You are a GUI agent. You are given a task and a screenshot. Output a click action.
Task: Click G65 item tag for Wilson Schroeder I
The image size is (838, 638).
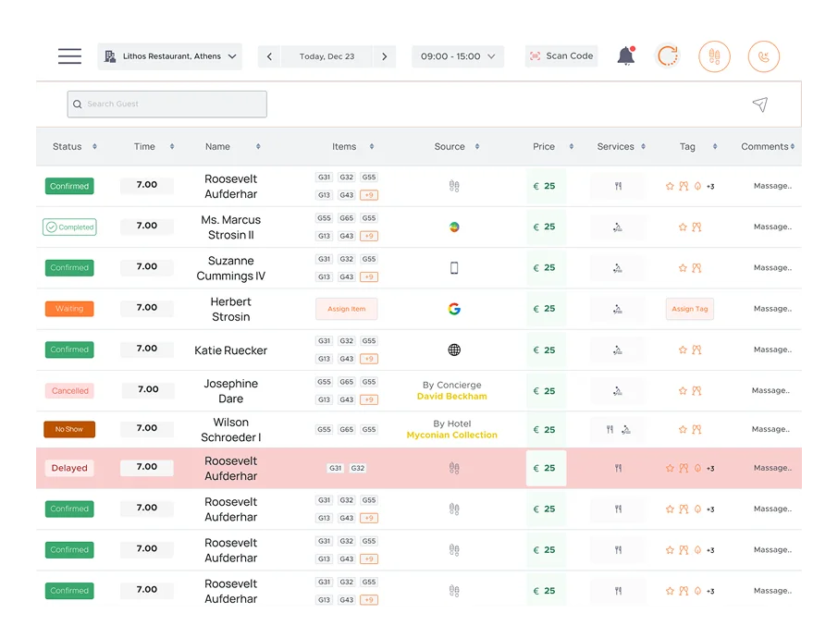[346, 430]
